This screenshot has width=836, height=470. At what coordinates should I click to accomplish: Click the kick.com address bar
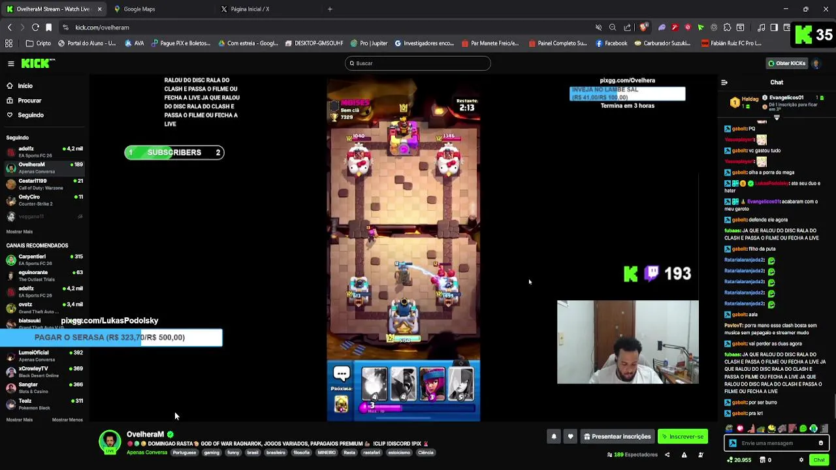tap(327, 27)
